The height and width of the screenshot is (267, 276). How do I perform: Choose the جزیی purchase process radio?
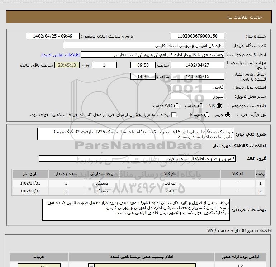[228, 115]
